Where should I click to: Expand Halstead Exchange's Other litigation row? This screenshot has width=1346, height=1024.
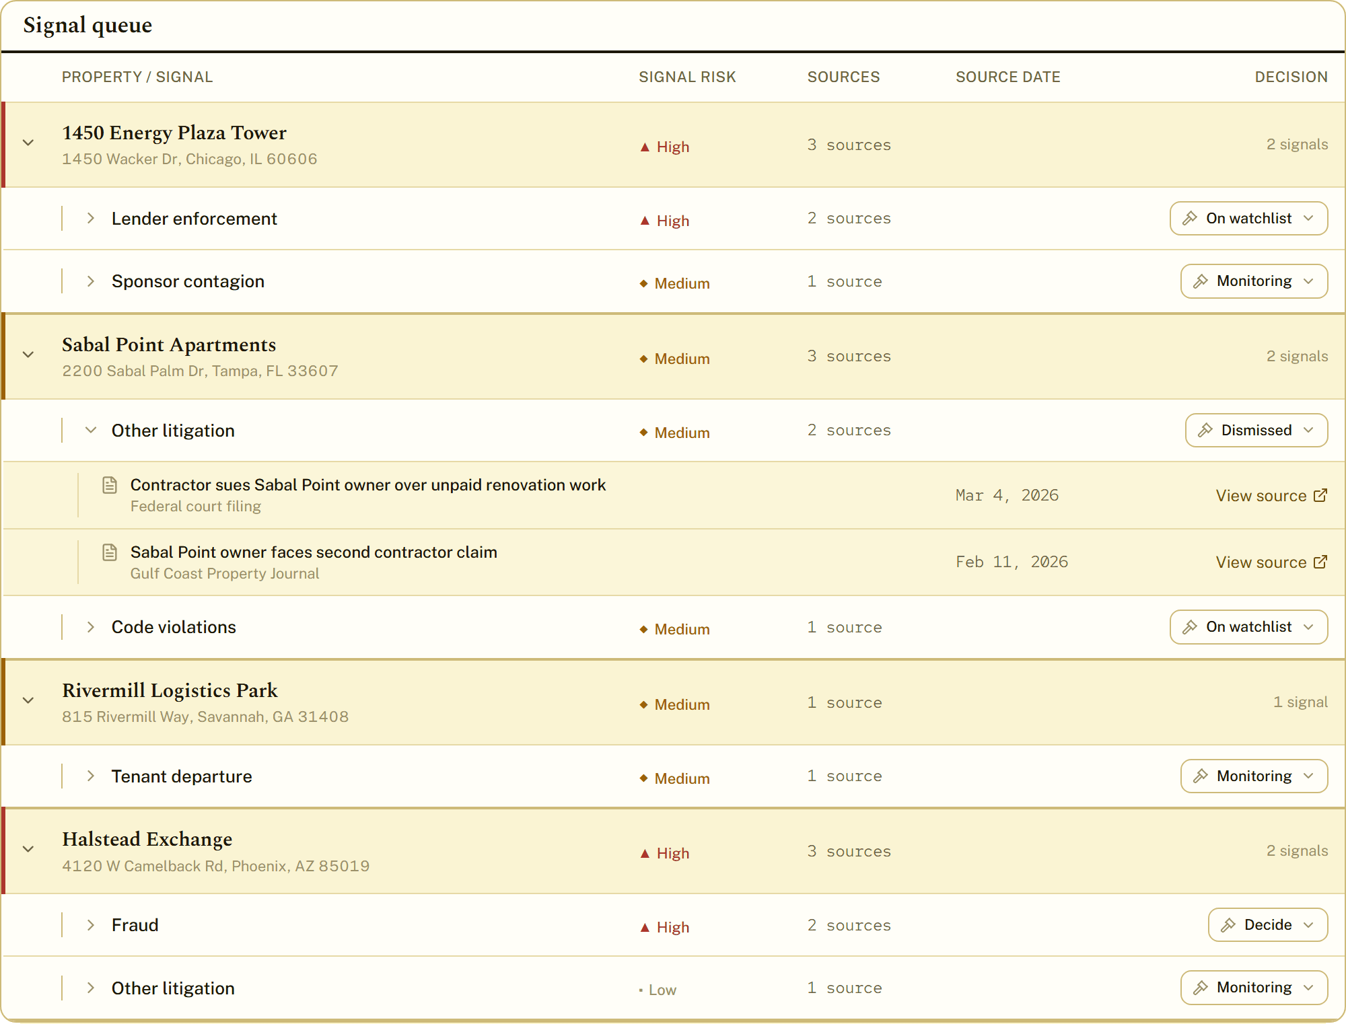91,988
